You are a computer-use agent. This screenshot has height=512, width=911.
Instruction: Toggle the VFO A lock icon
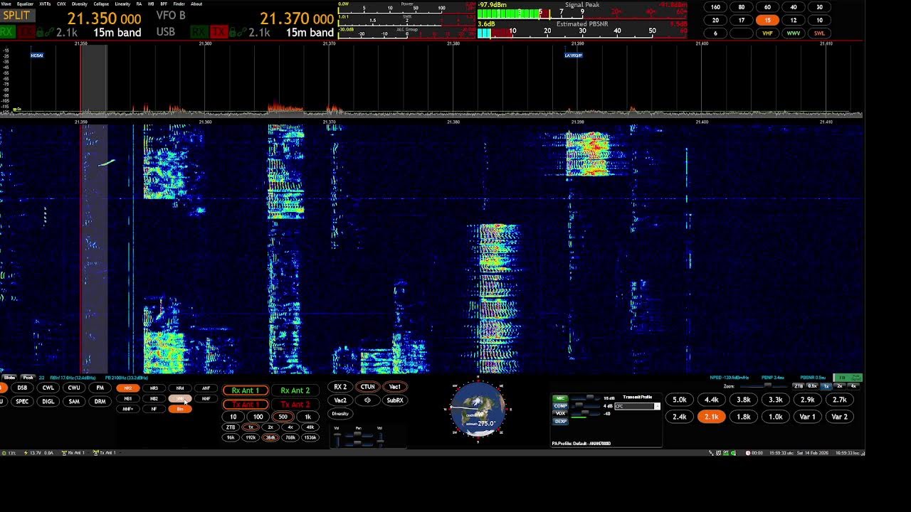tap(40, 33)
